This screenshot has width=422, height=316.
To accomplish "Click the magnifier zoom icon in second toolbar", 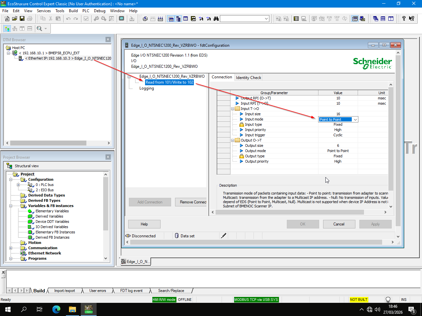I will (x=40, y=29).
